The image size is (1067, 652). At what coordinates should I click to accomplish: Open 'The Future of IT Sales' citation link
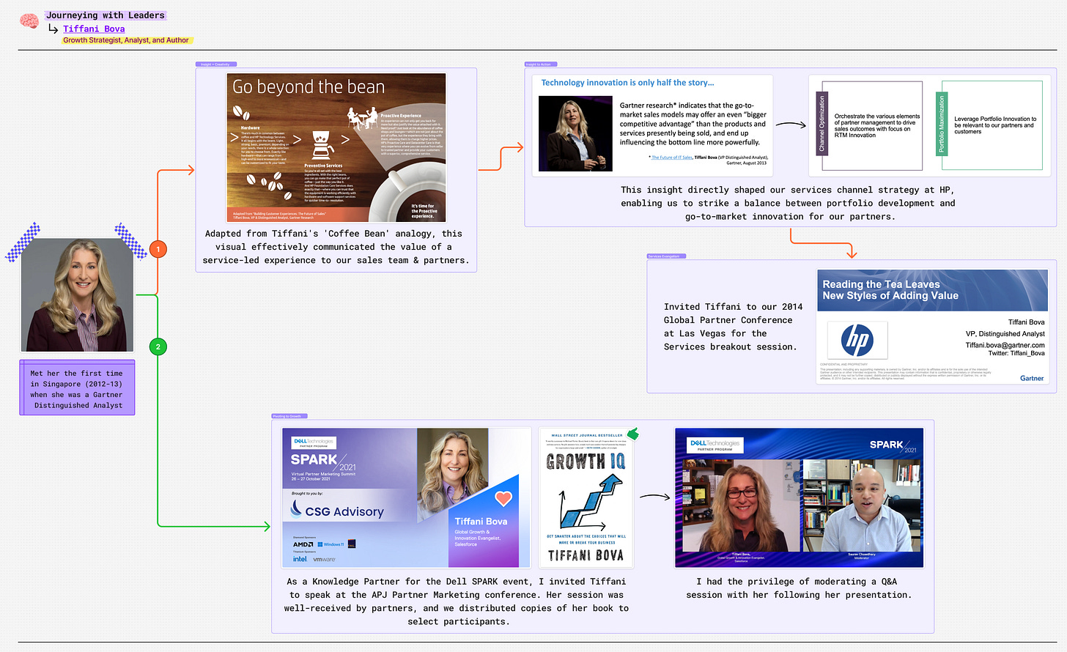[672, 157]
